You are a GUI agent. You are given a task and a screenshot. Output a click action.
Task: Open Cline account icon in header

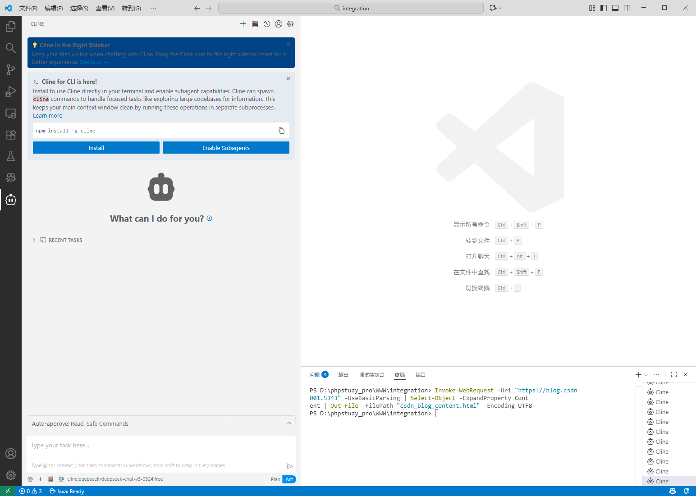tap(279, 24)
